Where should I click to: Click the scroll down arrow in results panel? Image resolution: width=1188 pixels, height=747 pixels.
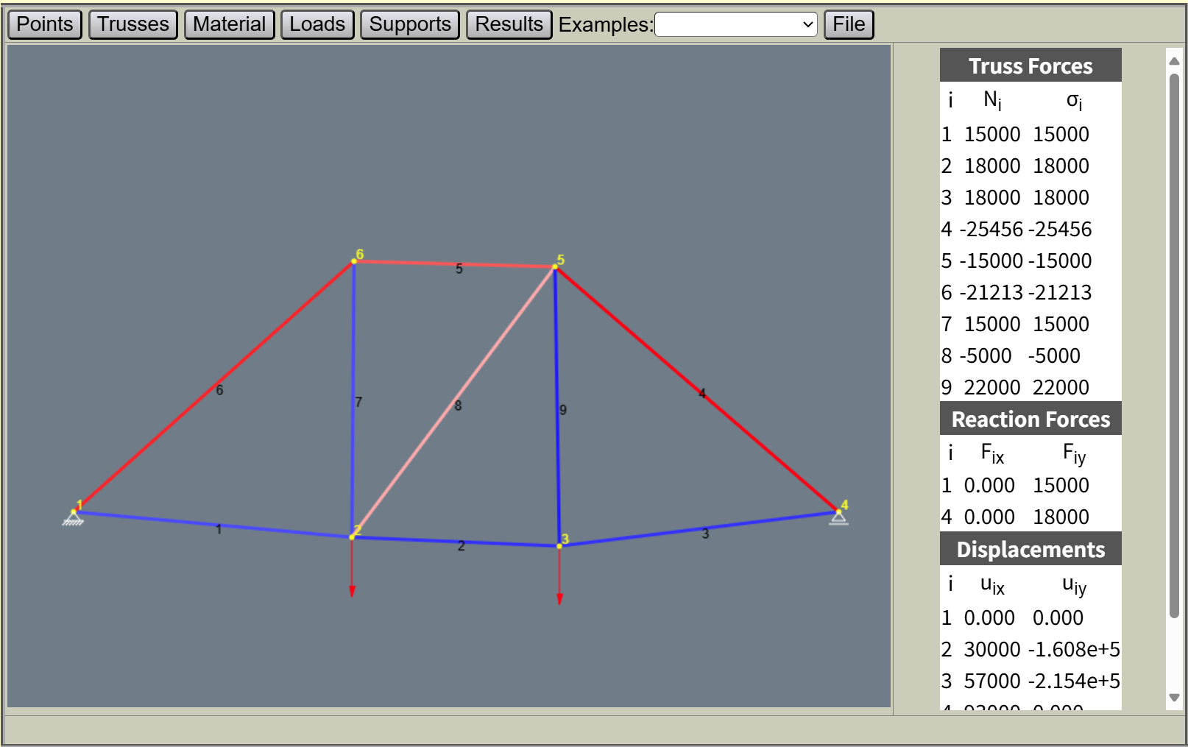point(1174,698)
